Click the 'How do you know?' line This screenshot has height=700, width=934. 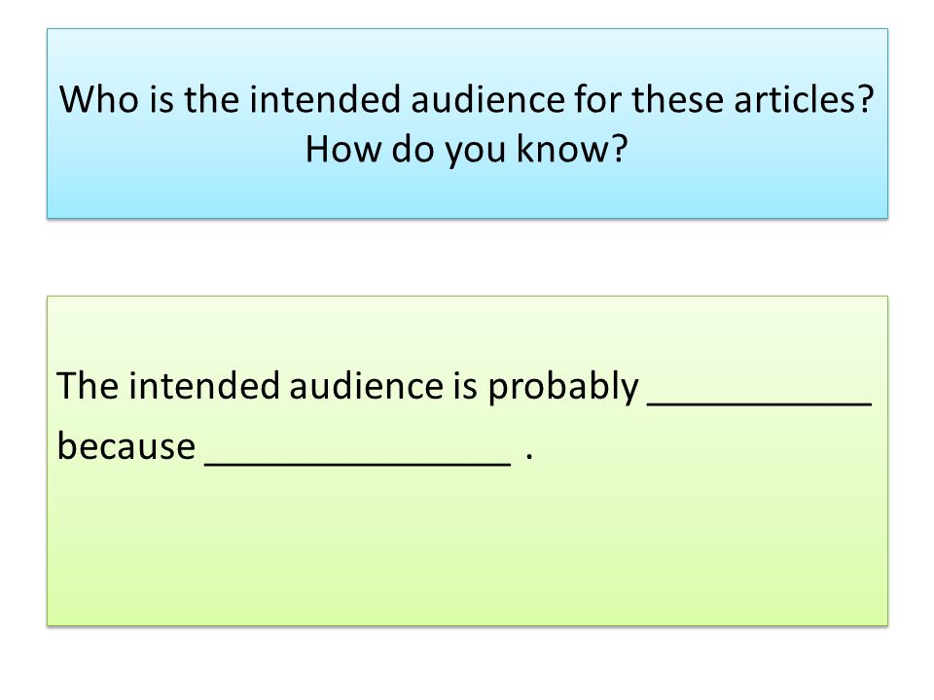click(x=466, y=149)
